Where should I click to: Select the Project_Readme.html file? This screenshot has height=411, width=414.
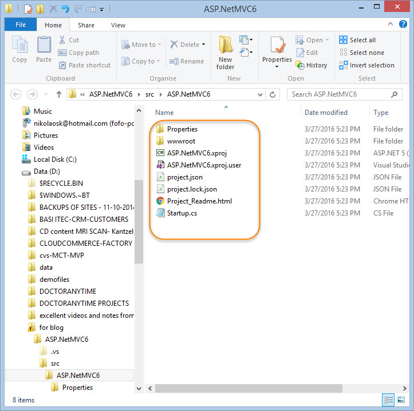(x=194, y=201)
